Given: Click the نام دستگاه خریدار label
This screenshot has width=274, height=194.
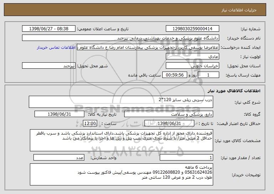Looking at the screenshot, I should click(244, 38).
